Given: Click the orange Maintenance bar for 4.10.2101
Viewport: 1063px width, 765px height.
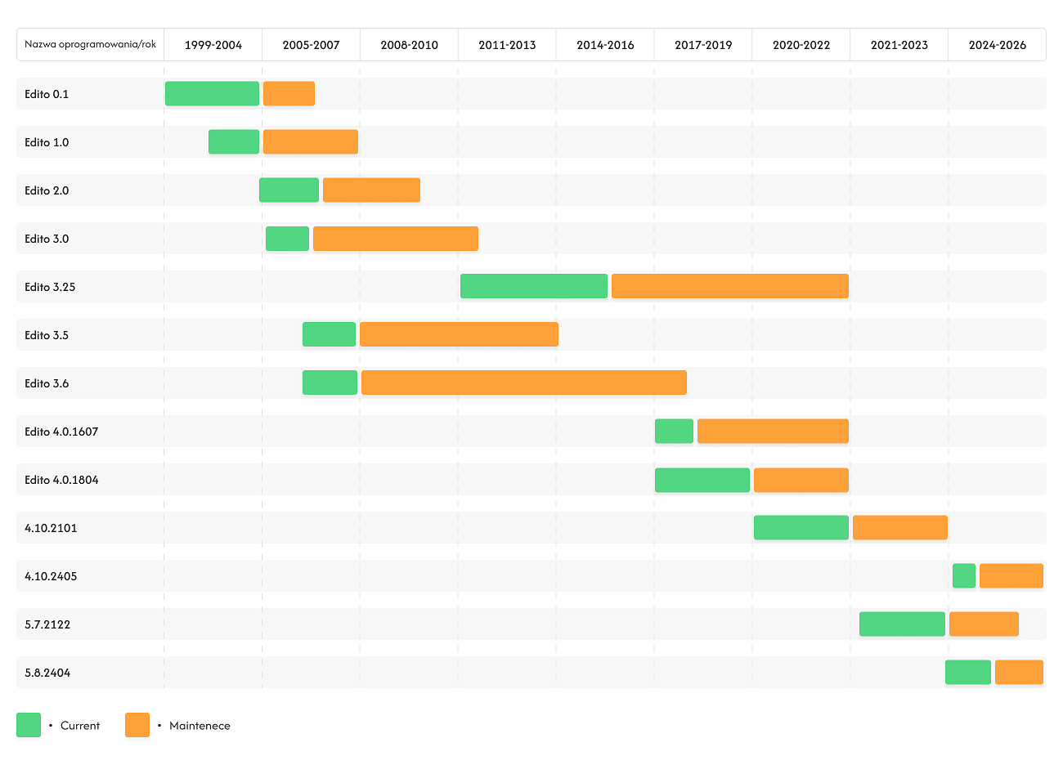Looking at the screenshot, I should (x=900, y=528).
